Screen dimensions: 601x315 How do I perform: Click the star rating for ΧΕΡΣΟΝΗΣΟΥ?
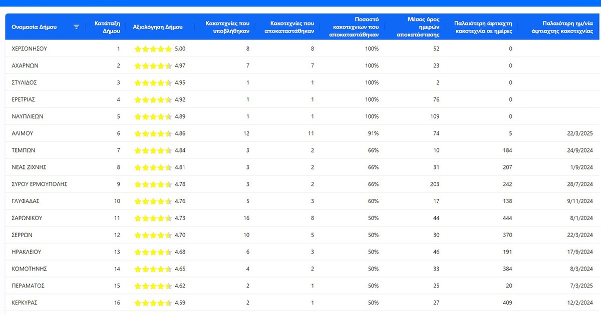click(x=153, y=49)
